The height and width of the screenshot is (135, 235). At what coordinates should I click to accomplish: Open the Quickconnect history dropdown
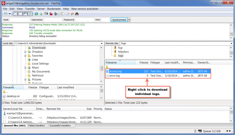pyautogui.click(x=129, y=20)
